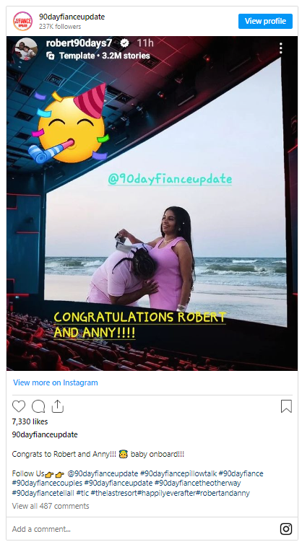
Task: Open the three-dot story options menu
Action: tap(281, 48)
